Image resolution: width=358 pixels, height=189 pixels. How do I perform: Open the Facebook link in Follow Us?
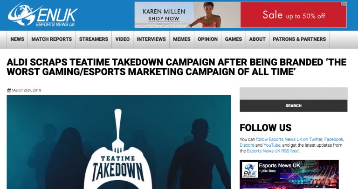pyautogui.click(x=334, y=139)
